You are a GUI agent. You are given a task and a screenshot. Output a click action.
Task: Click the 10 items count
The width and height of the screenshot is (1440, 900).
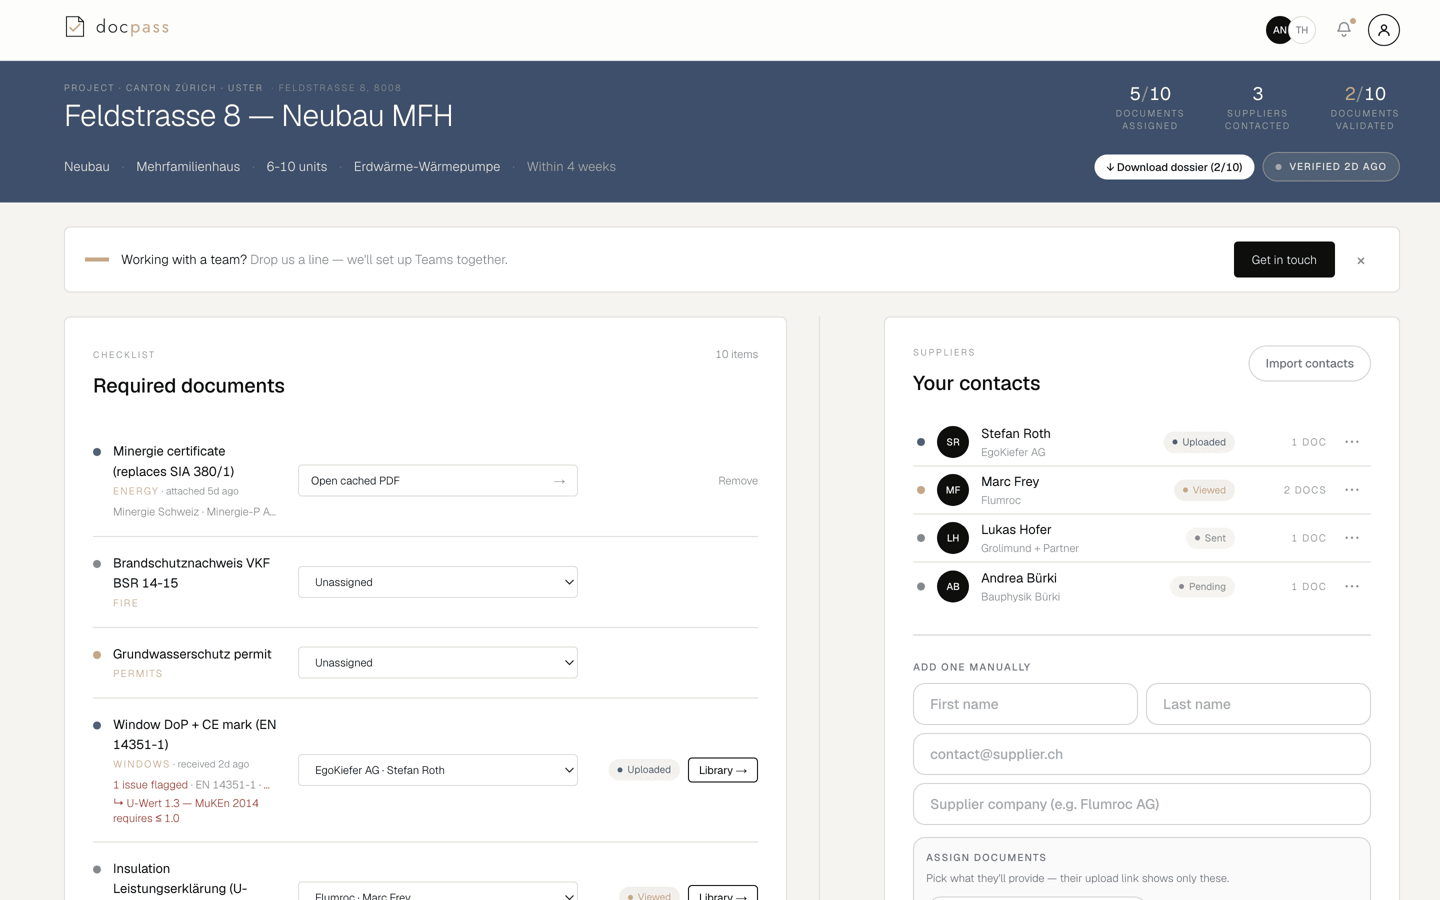[x=736, y=354]
